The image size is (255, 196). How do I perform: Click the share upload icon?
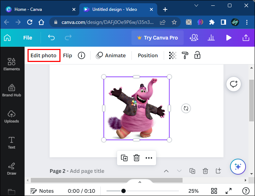click(x=246, y=38)
